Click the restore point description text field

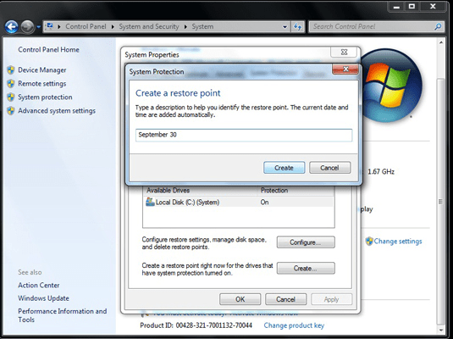pyautogui.click(x=244, y=135)
